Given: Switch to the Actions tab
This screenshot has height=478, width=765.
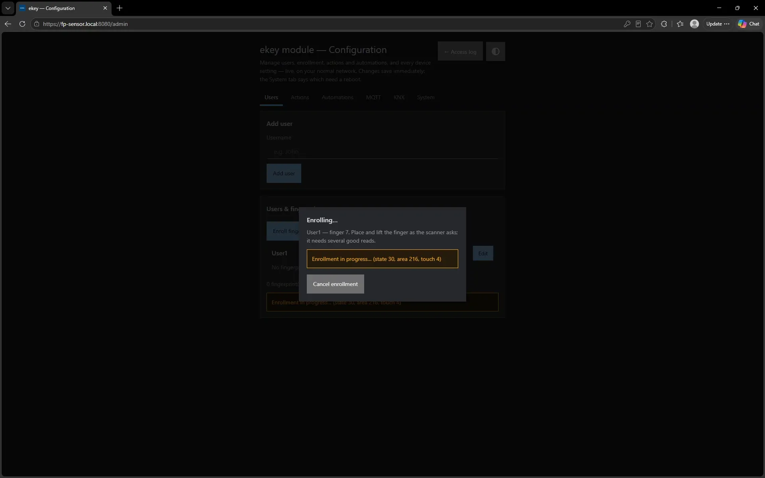Looking at the screenshot, I should [300, 97].
